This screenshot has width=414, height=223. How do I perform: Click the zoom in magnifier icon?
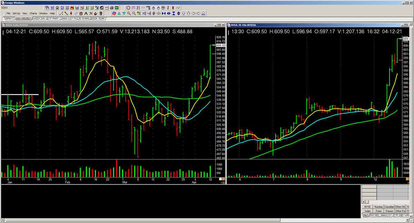click(129, 13)
